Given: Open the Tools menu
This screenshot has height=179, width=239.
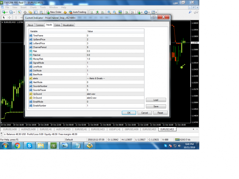Looking at the screenshot, I should click(x=43, y=7).
